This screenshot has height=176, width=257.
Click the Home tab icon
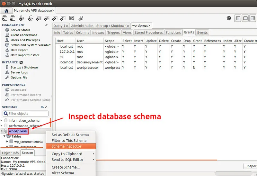(x=6, y=11)
